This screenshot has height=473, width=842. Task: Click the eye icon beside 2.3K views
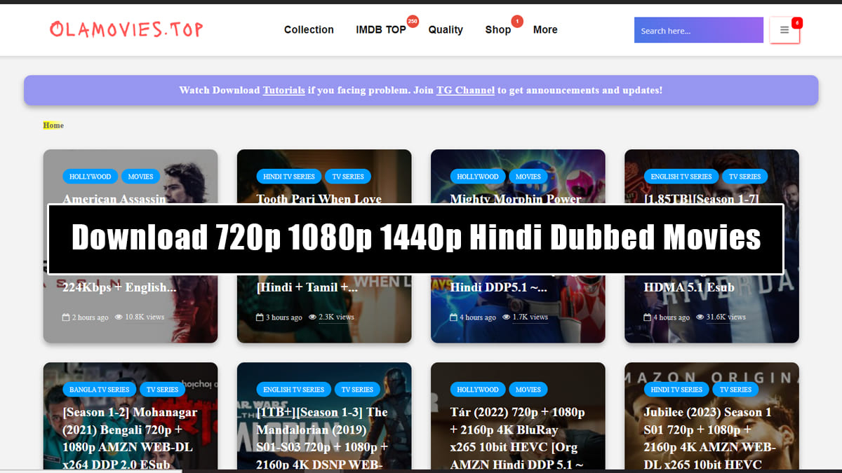[312, 317]
